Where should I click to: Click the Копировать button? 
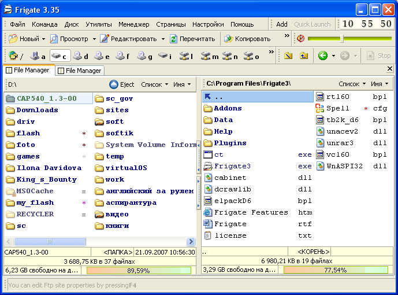coord(247,39)
